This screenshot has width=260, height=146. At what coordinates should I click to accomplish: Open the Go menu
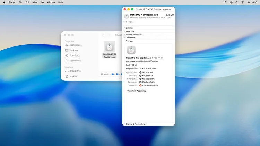pos(42,2)
